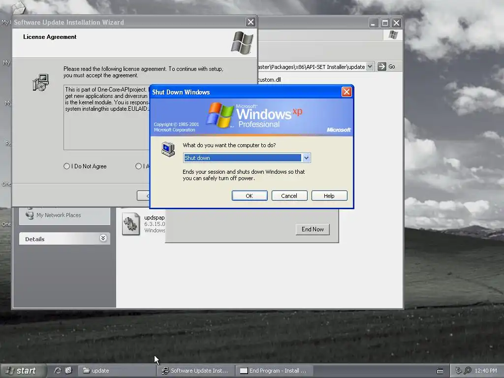Close the Shut Down Windows dialog
The height and width of the screenshot is (378, 504).
click(x=346, y=92)
